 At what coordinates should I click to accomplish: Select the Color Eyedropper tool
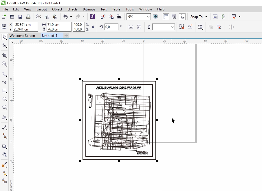[x=4, y=165]
